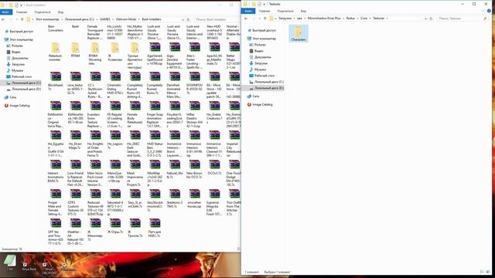The height and width of the screenshot is (278, 495).
Task: Select the One-Touch Dodge archive
Action: [x=234, y=173]
